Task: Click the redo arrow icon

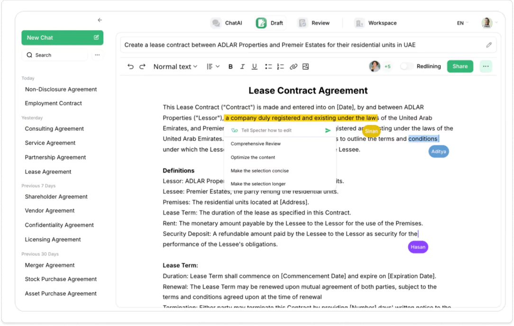Action: coord(142,67)
